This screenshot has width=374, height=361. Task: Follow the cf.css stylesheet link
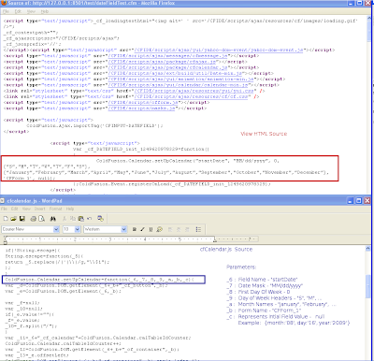(191, 96)
